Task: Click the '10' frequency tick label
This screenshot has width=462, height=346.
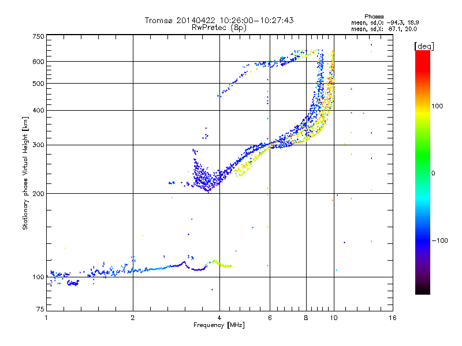Action: [334, 318]
